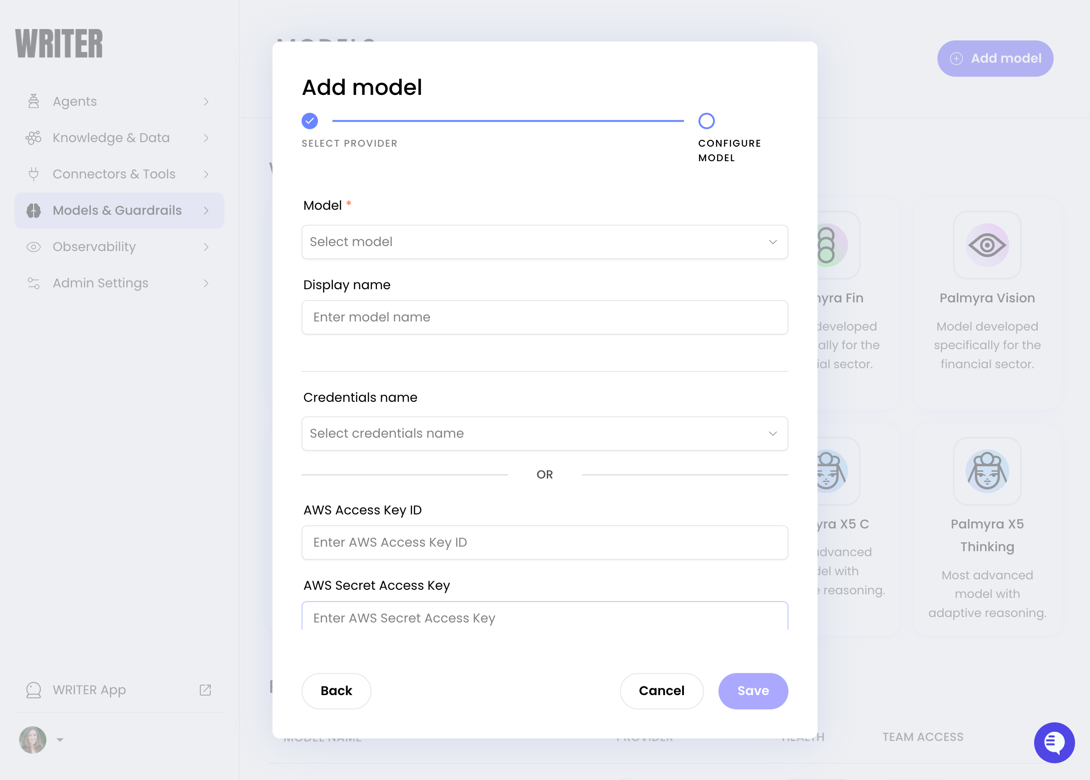Click the Knowledge & Data icon
Screen dimensions: 1090x780
tap(34, 138)
